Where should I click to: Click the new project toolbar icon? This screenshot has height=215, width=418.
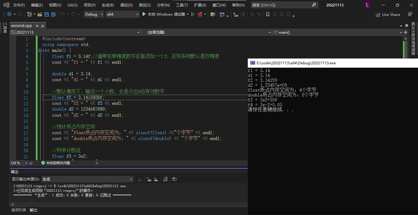[30, 14]
